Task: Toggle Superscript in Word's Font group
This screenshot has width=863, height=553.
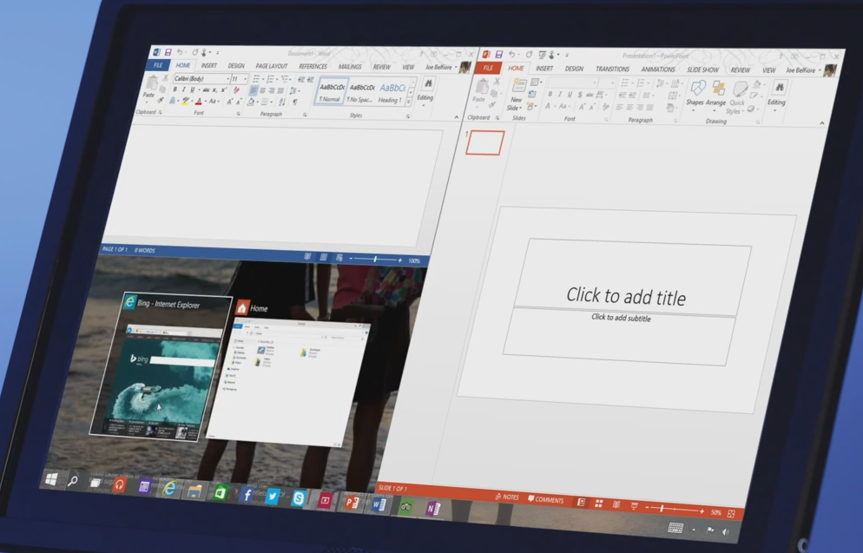Action: coord(223,89)
